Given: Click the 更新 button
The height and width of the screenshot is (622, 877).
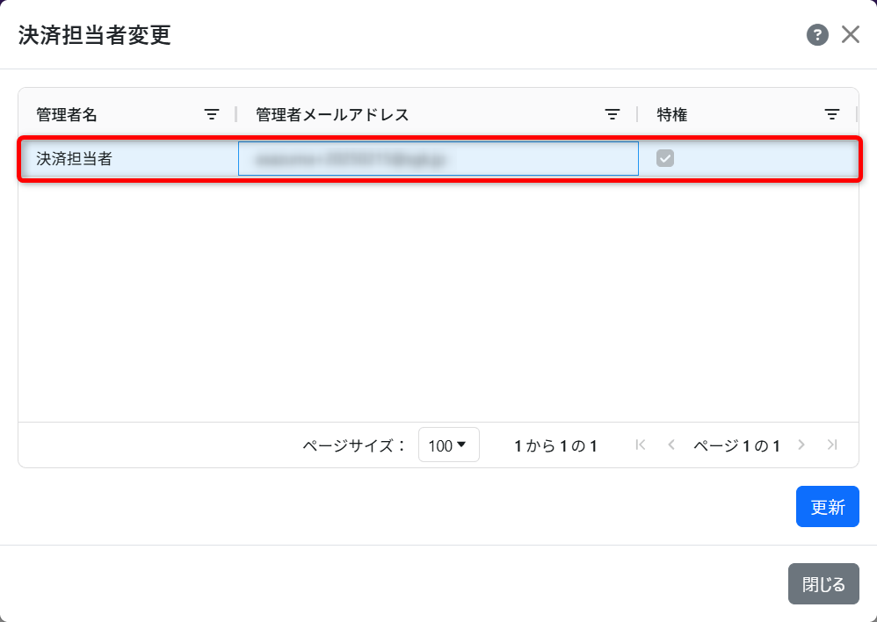Looking at the screenshot, I should coord(827,506).
